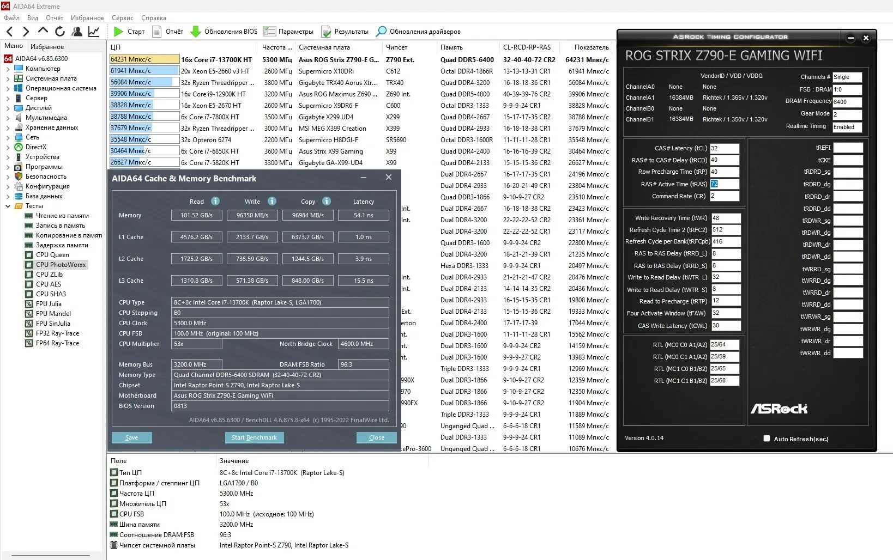Open the Параметры settings toolbar icon

point(269,32)
